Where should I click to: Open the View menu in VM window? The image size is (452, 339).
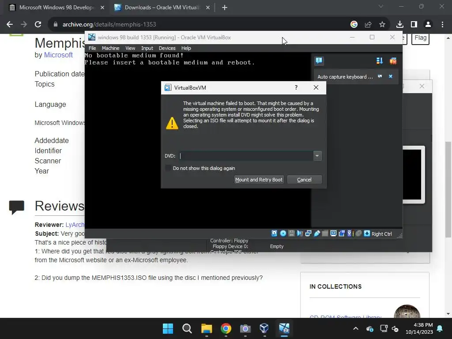(x=130, y=48)
